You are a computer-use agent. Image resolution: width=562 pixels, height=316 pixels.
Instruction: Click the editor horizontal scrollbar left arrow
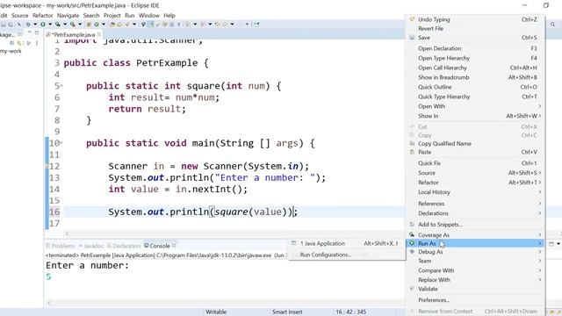pyautogui.click(x=67, y=233)
